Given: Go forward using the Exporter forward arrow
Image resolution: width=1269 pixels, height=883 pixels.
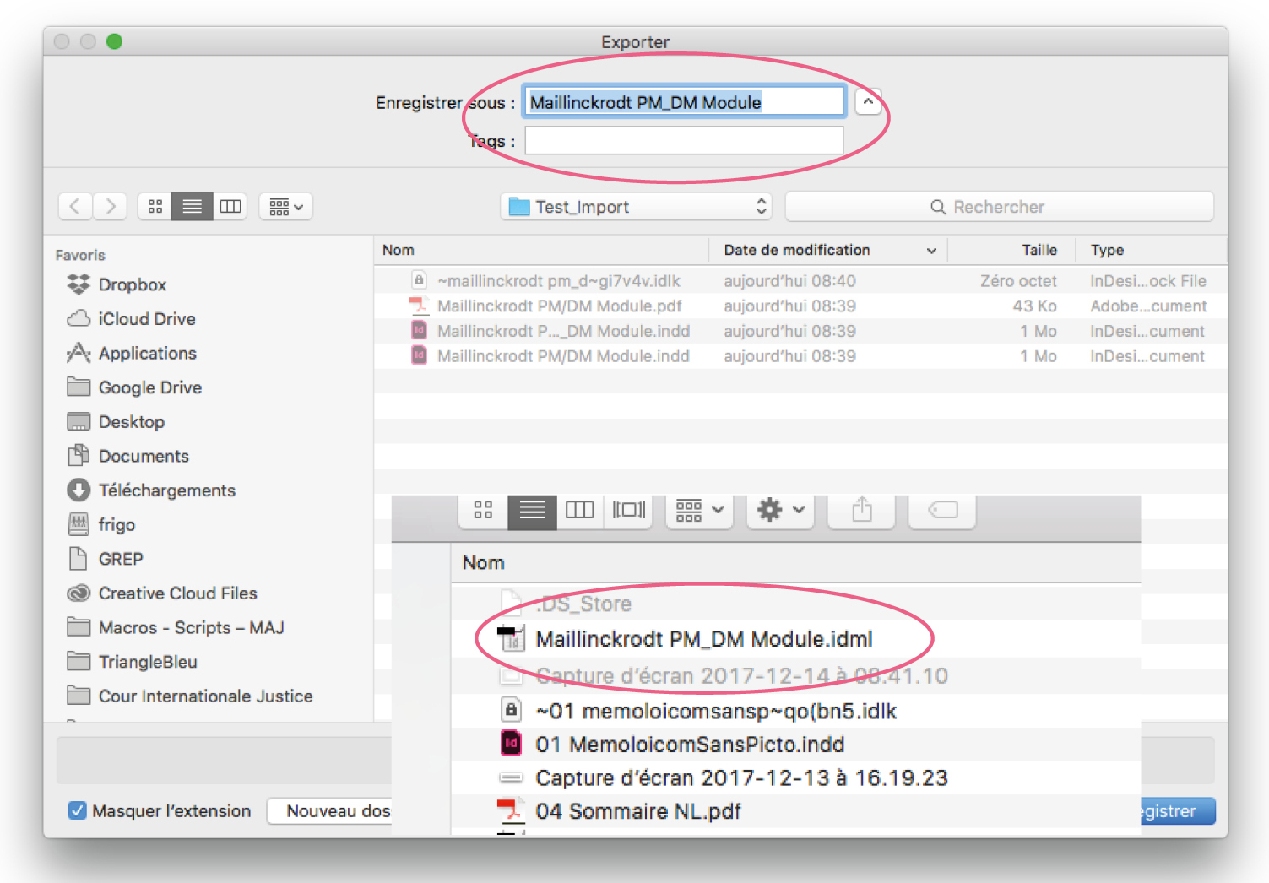Looking at the screenshot, I should click(x=110, y=206).
